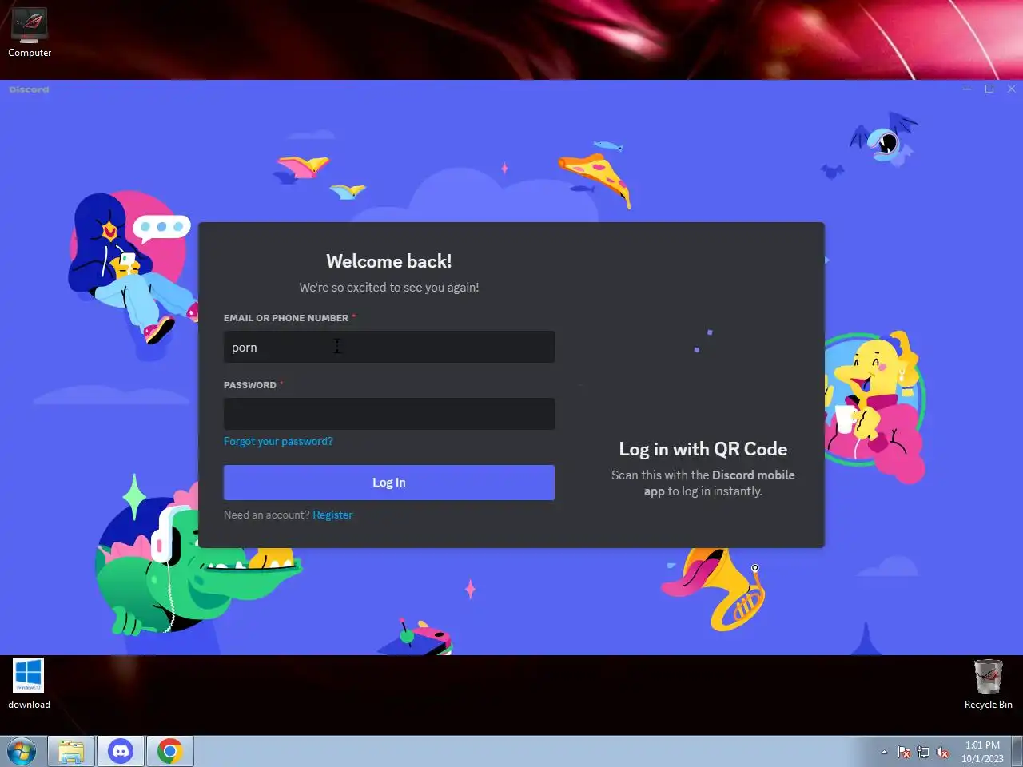
Task: Focus the Password input field
Action: [388, 414]
